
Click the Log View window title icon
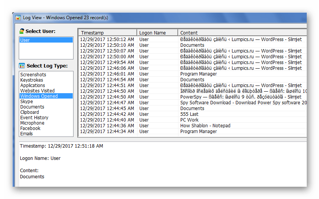18,18
